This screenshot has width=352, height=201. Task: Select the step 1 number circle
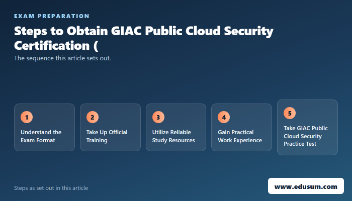coord(27,117)
